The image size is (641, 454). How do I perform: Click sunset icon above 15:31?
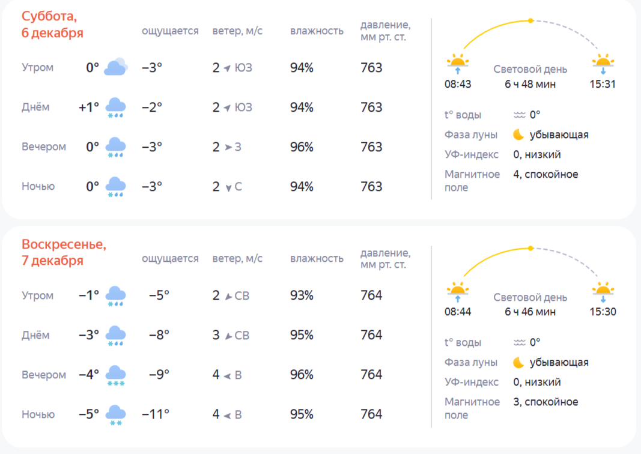(603, 64)
